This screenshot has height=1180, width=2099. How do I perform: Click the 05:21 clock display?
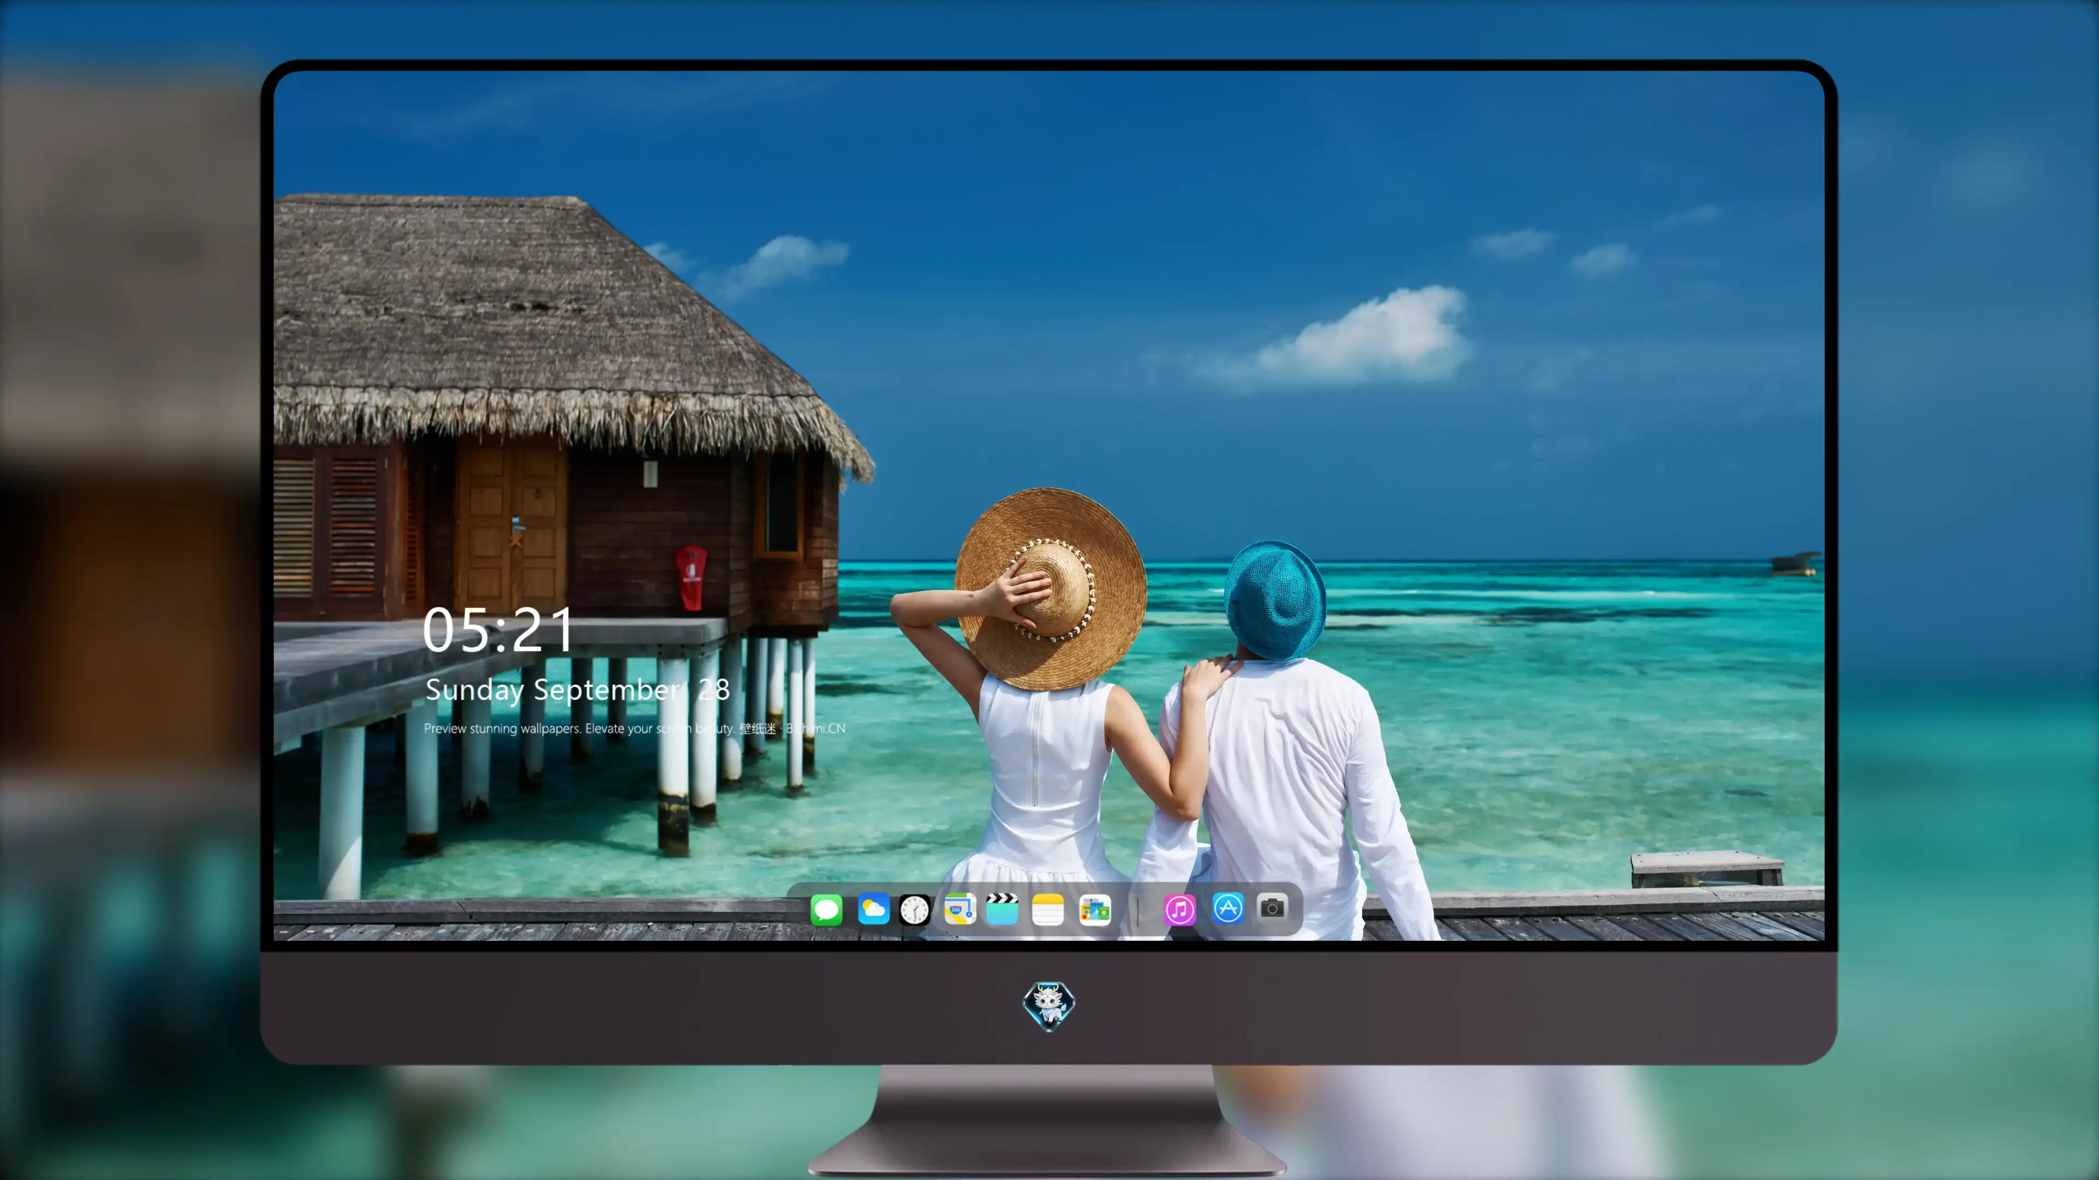pos(498,630)
